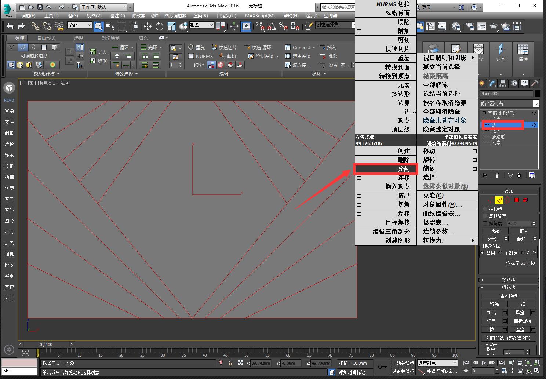Viewport: 546px width, 379px height.
Task: Click the 设置关键点 button
Action: [403, 371]
